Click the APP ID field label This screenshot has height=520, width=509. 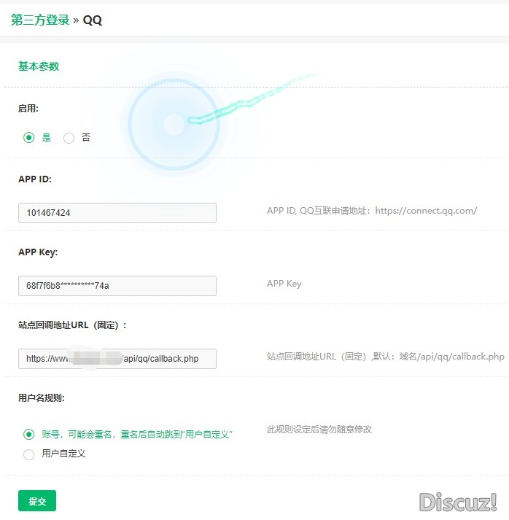pos(35,179)
